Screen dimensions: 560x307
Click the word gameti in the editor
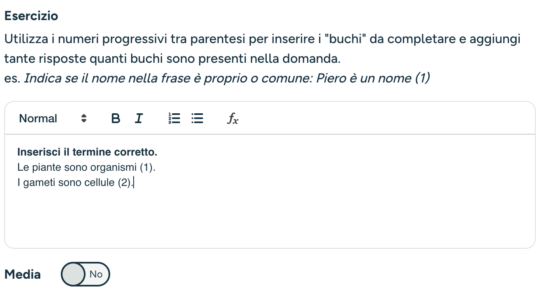[x=40, y=183]
